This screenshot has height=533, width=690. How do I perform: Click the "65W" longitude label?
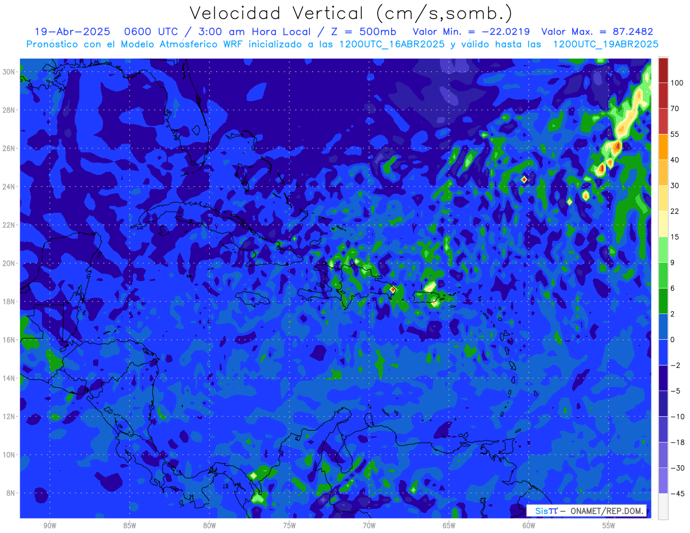(449, 526)
